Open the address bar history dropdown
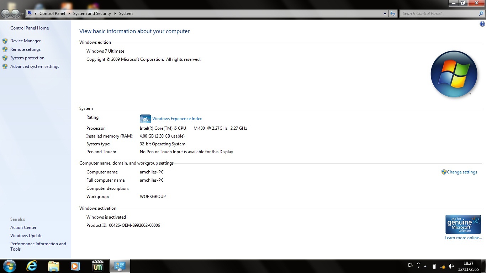Viewport: 486px width, 273px height. pyautogui.click(x=385, y=14)
